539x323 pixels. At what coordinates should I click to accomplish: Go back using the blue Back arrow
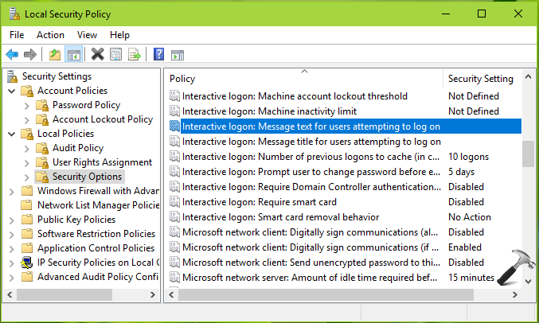[x=12, y=54]
